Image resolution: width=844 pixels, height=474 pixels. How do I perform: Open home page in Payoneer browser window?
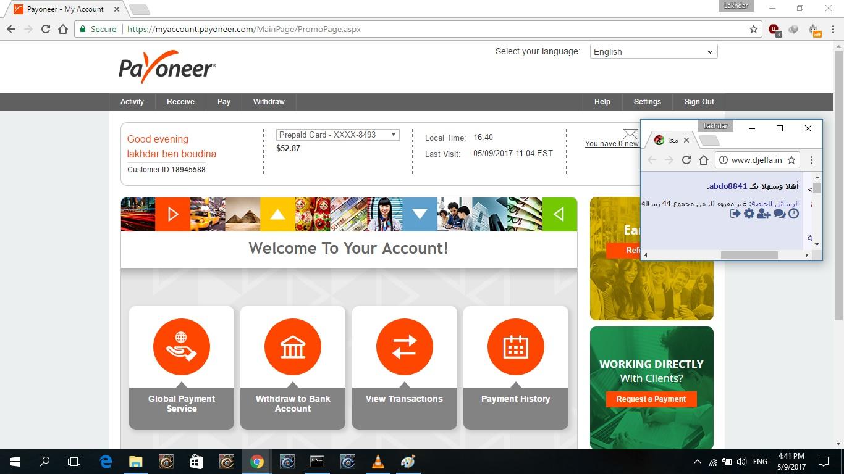[62, 29]
